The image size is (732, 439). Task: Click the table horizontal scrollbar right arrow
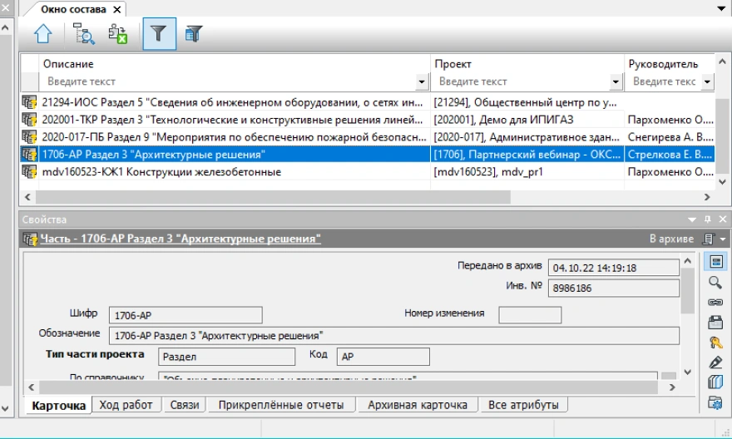tap(706, 198)
